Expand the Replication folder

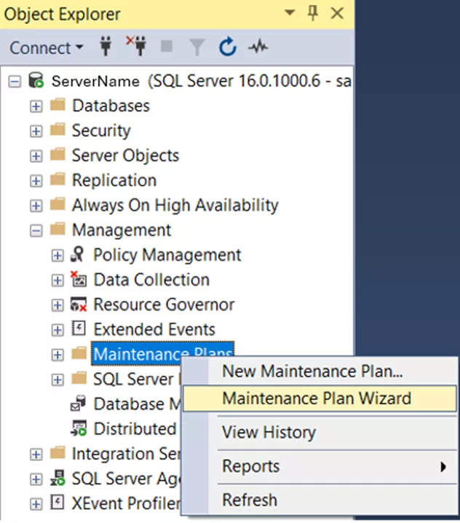[36, 181]
